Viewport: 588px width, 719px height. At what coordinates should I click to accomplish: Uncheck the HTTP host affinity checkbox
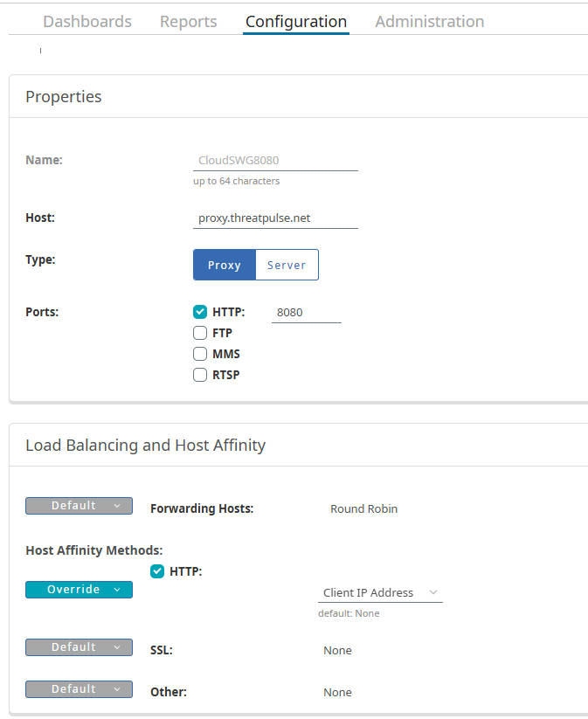[x=157, y=571]
